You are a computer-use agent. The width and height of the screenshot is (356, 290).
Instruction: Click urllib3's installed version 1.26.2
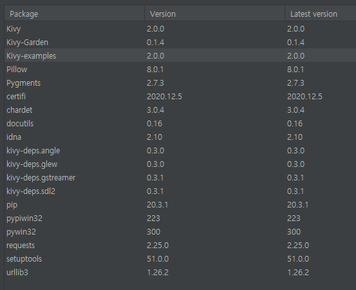click(158, 272)
